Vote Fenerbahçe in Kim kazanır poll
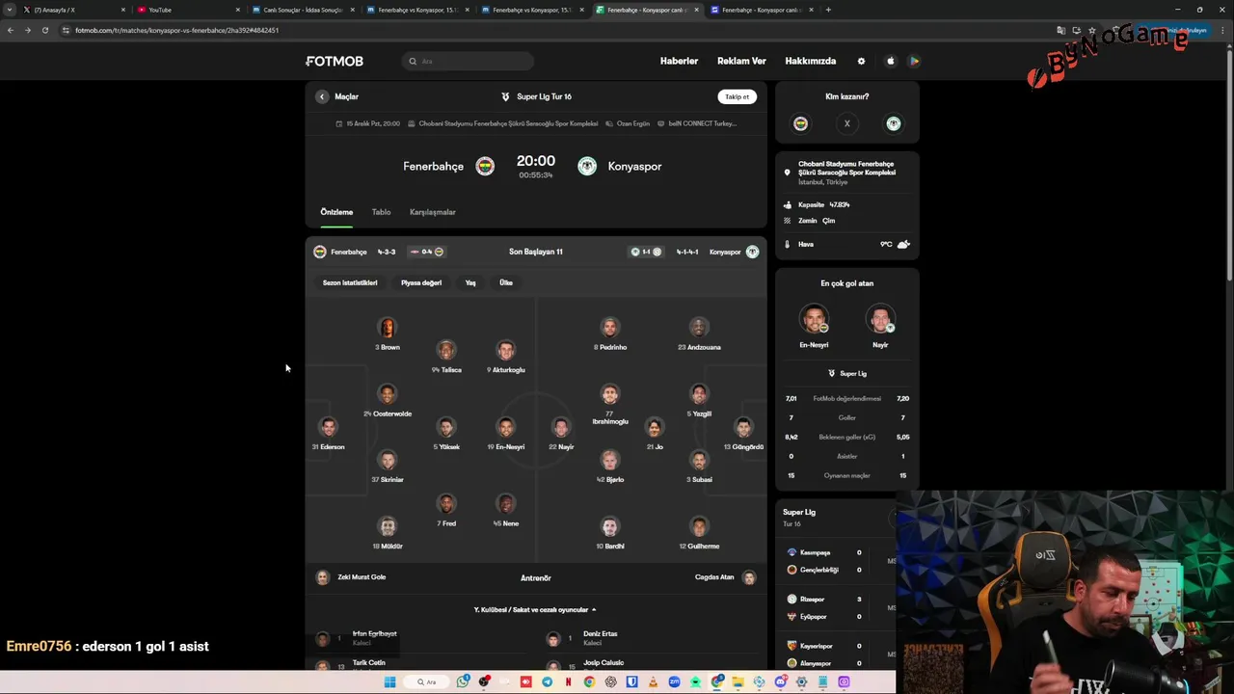The image size is (1234, 694). click(800, 123)
